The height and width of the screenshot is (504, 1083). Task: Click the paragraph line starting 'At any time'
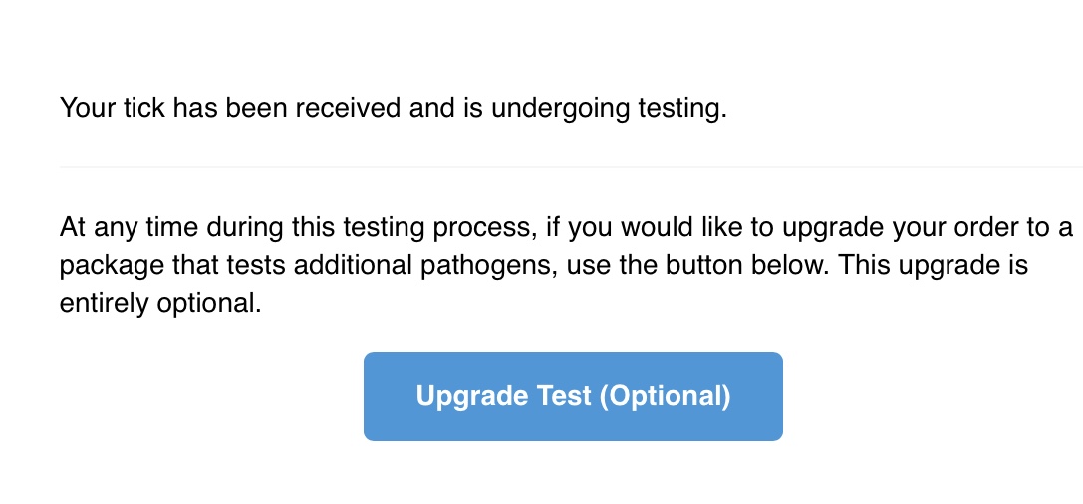(566, 228)
